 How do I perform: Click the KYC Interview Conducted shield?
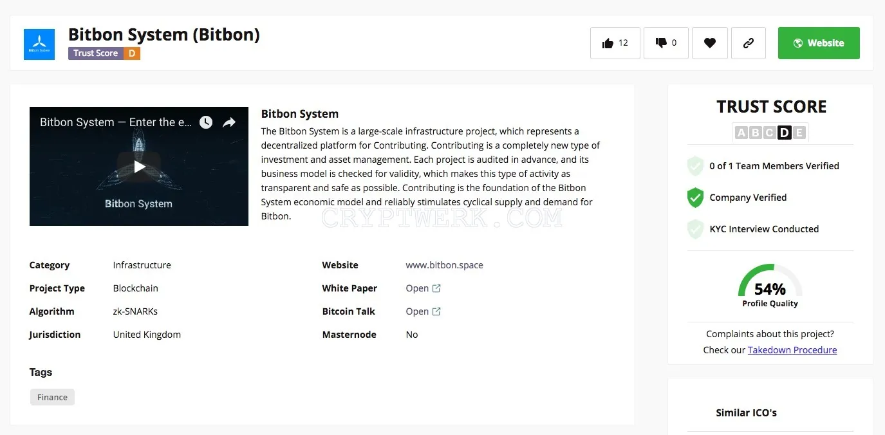tap(695, 229)
